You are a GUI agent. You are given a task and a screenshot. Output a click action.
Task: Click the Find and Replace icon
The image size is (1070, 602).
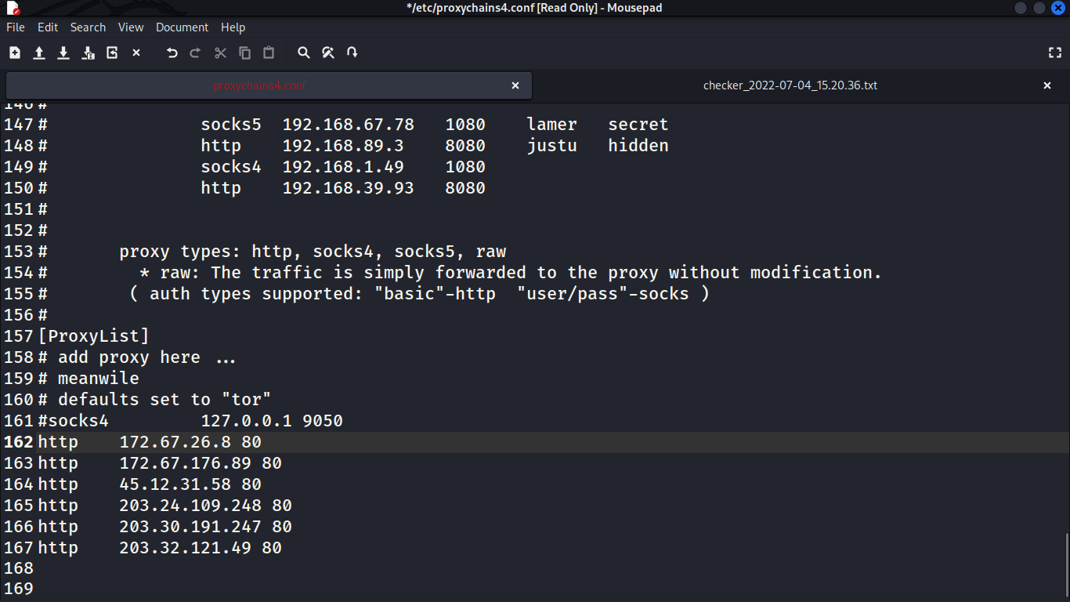click(x=328, y=53)
